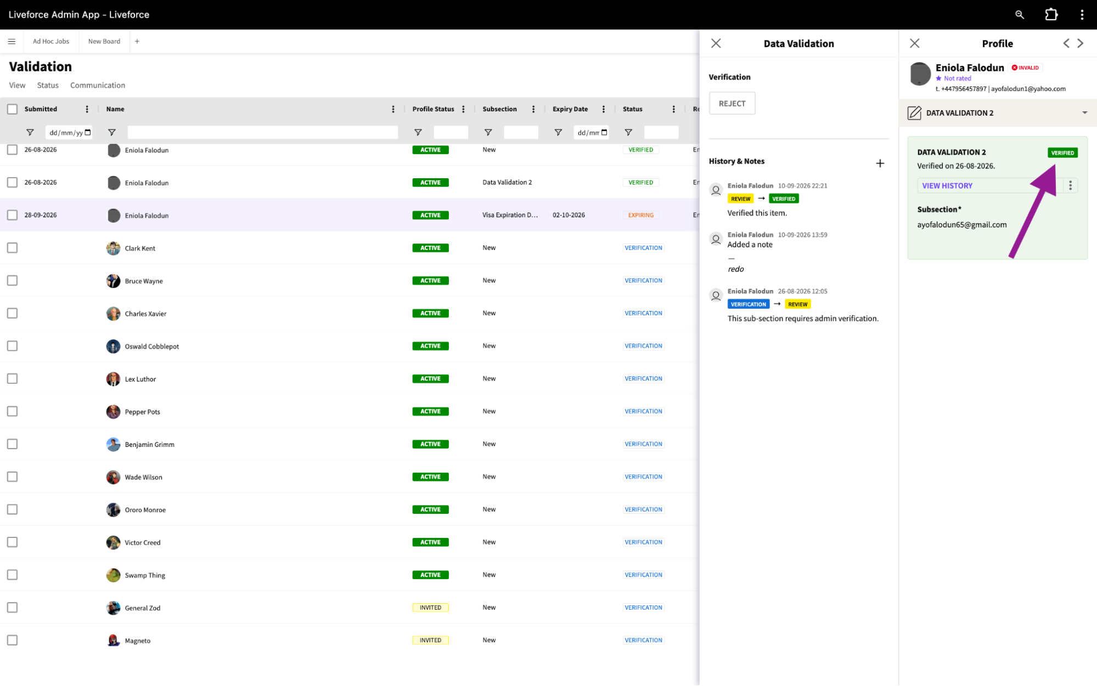Check the 28-09-2026 Eniola Falodun row checkbox
The height and width of the screenshot is (686, 1097).
coord(12,215)
